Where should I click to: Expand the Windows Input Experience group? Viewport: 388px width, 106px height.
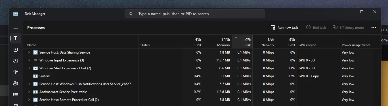click(29, 60)
